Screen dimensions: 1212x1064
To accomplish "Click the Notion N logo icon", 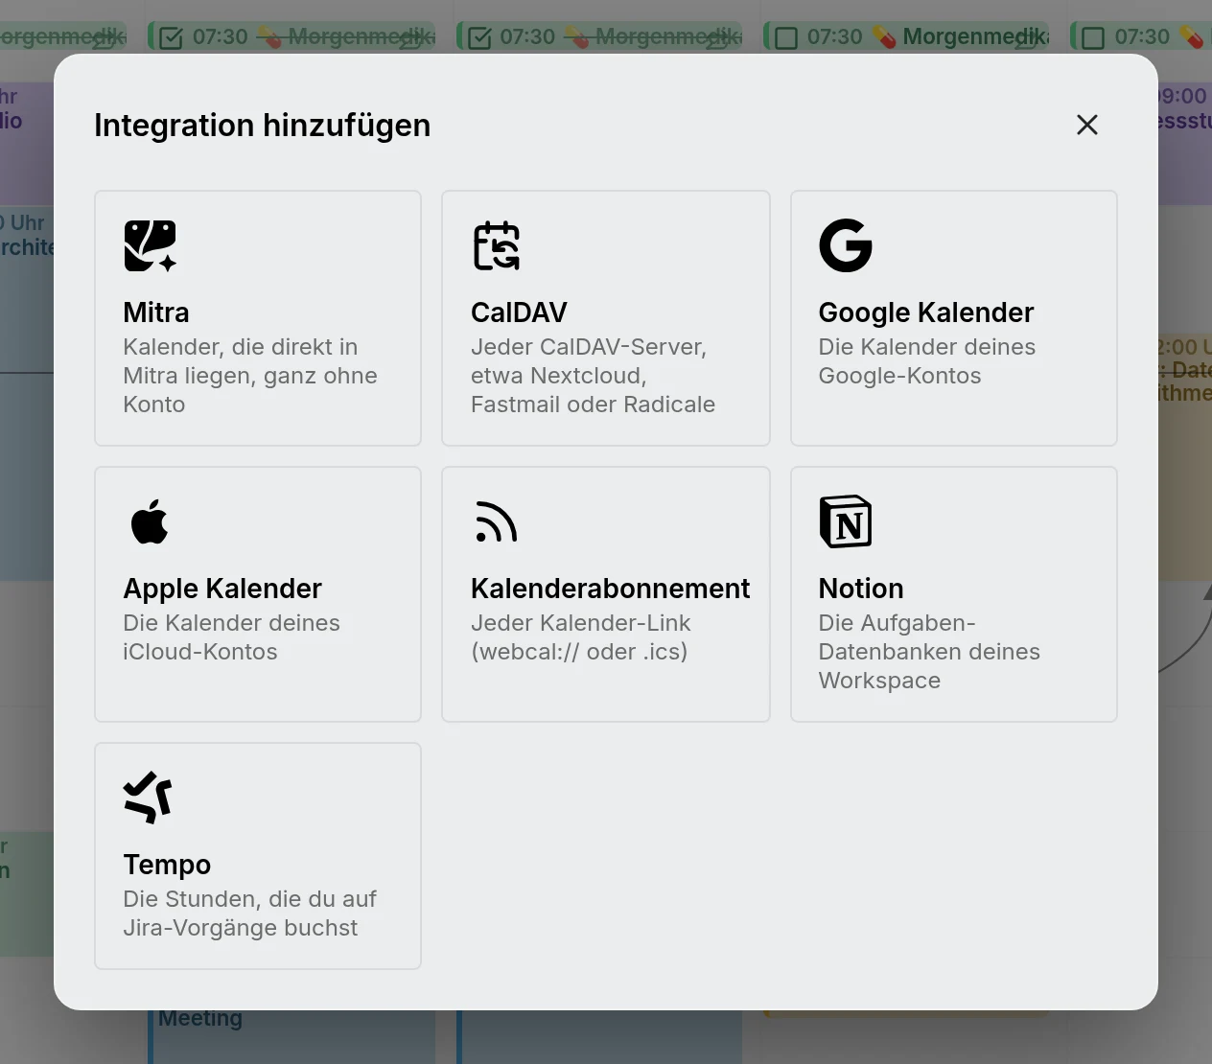I will click(846, 521).
